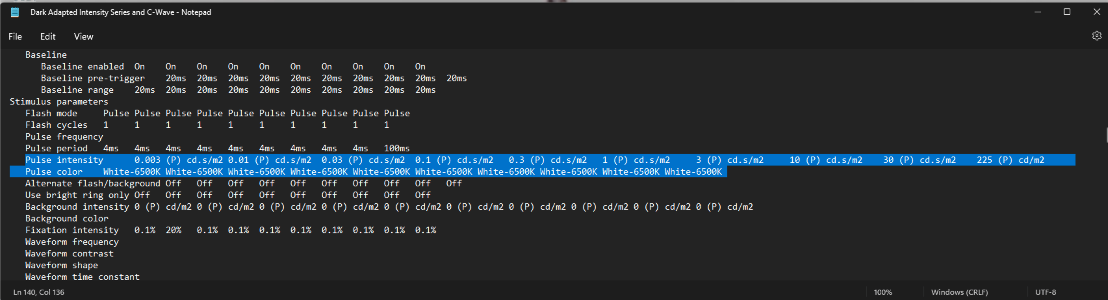The width and height of the screenshot is (1108, 300).
Task: Open the View menu
Action: click(x=84, y=37)
